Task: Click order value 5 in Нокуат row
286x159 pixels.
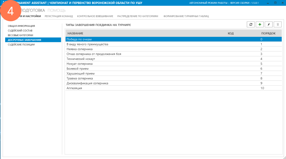Action: point(261,64)
